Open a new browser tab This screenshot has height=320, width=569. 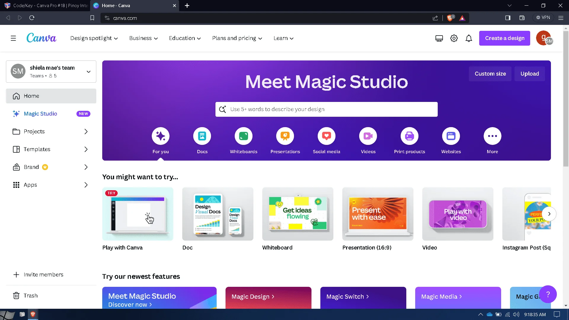point(187,6)
